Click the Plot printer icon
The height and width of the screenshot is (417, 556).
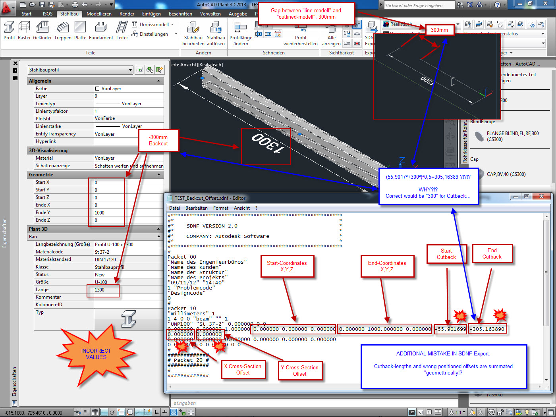[75, 5]
